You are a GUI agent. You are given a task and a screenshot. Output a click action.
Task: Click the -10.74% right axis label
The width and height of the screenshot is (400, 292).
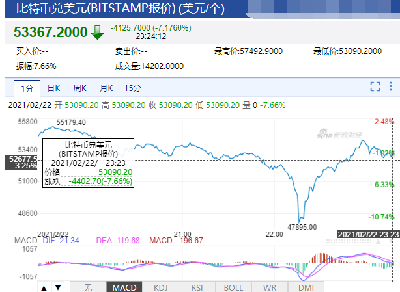[381, 217]
